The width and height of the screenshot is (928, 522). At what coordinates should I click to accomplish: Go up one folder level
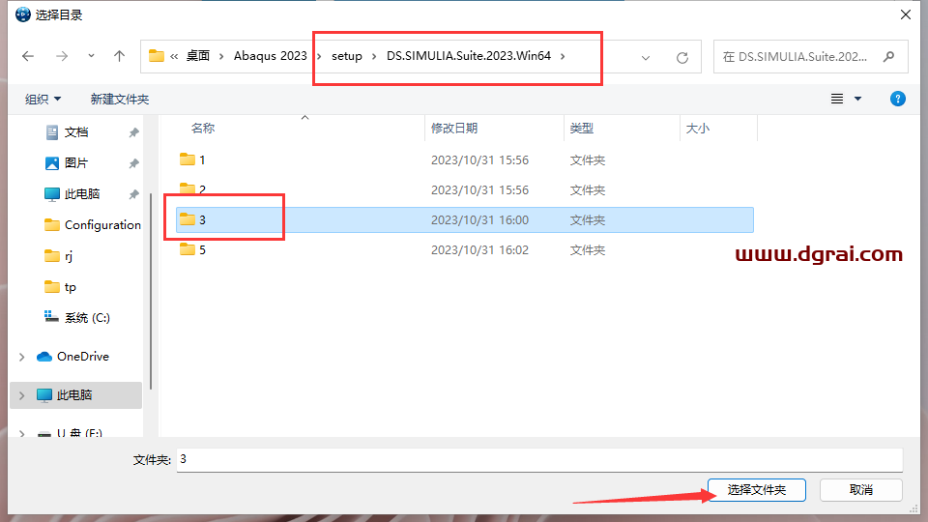119,56
